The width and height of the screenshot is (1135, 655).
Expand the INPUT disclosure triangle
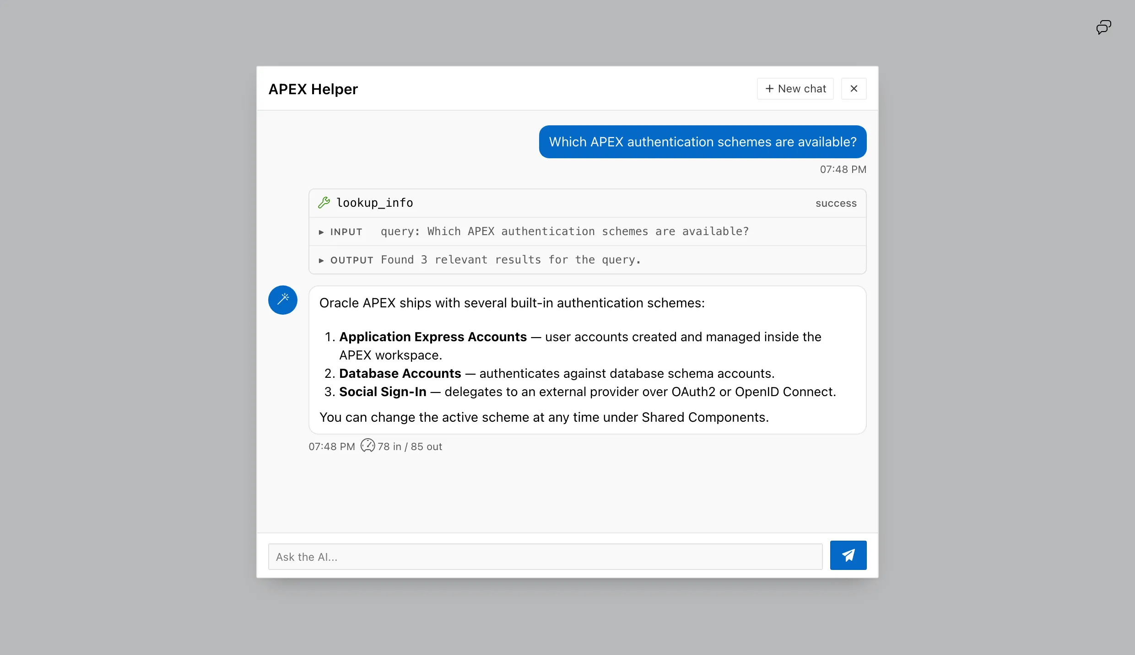pos(321,232)
